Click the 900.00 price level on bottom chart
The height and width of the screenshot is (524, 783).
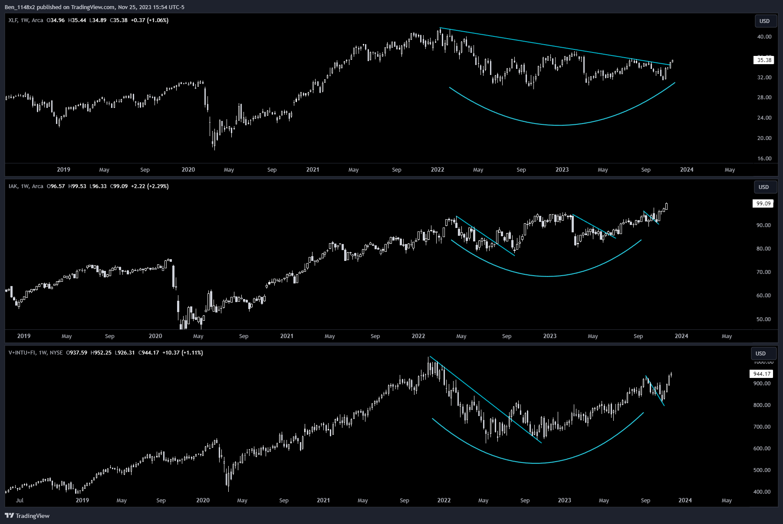click(762, 384)
